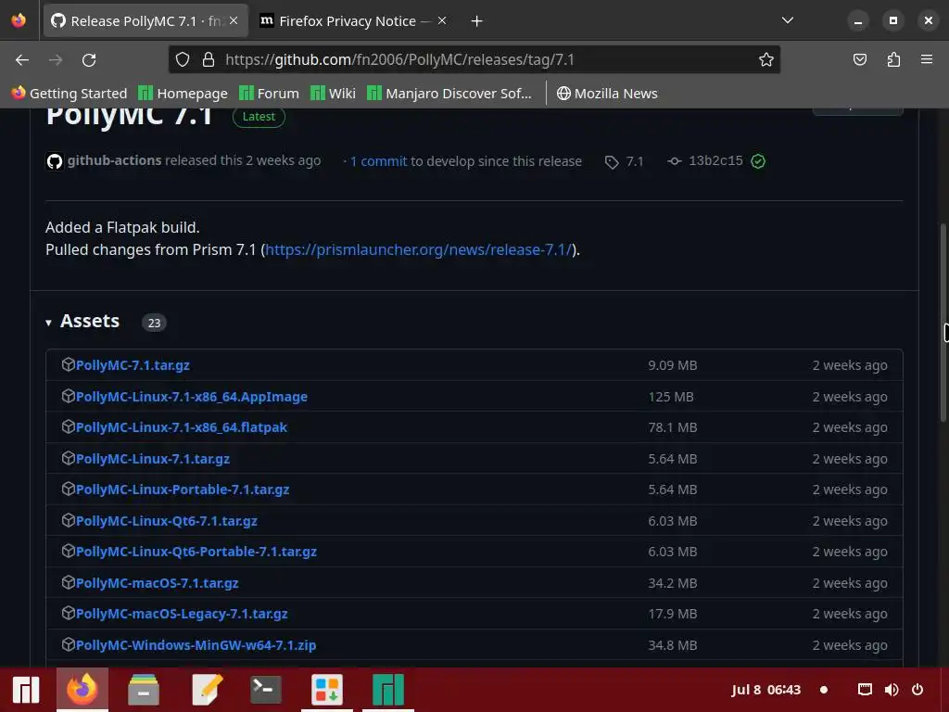Download PollyMC-Linux-Qt6-Portable-7.1.tar.gz
The image size is (949, 712).
pos(196,552)
